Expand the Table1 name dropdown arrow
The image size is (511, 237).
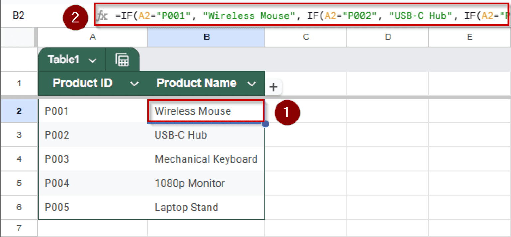click(x=93, y=60)
